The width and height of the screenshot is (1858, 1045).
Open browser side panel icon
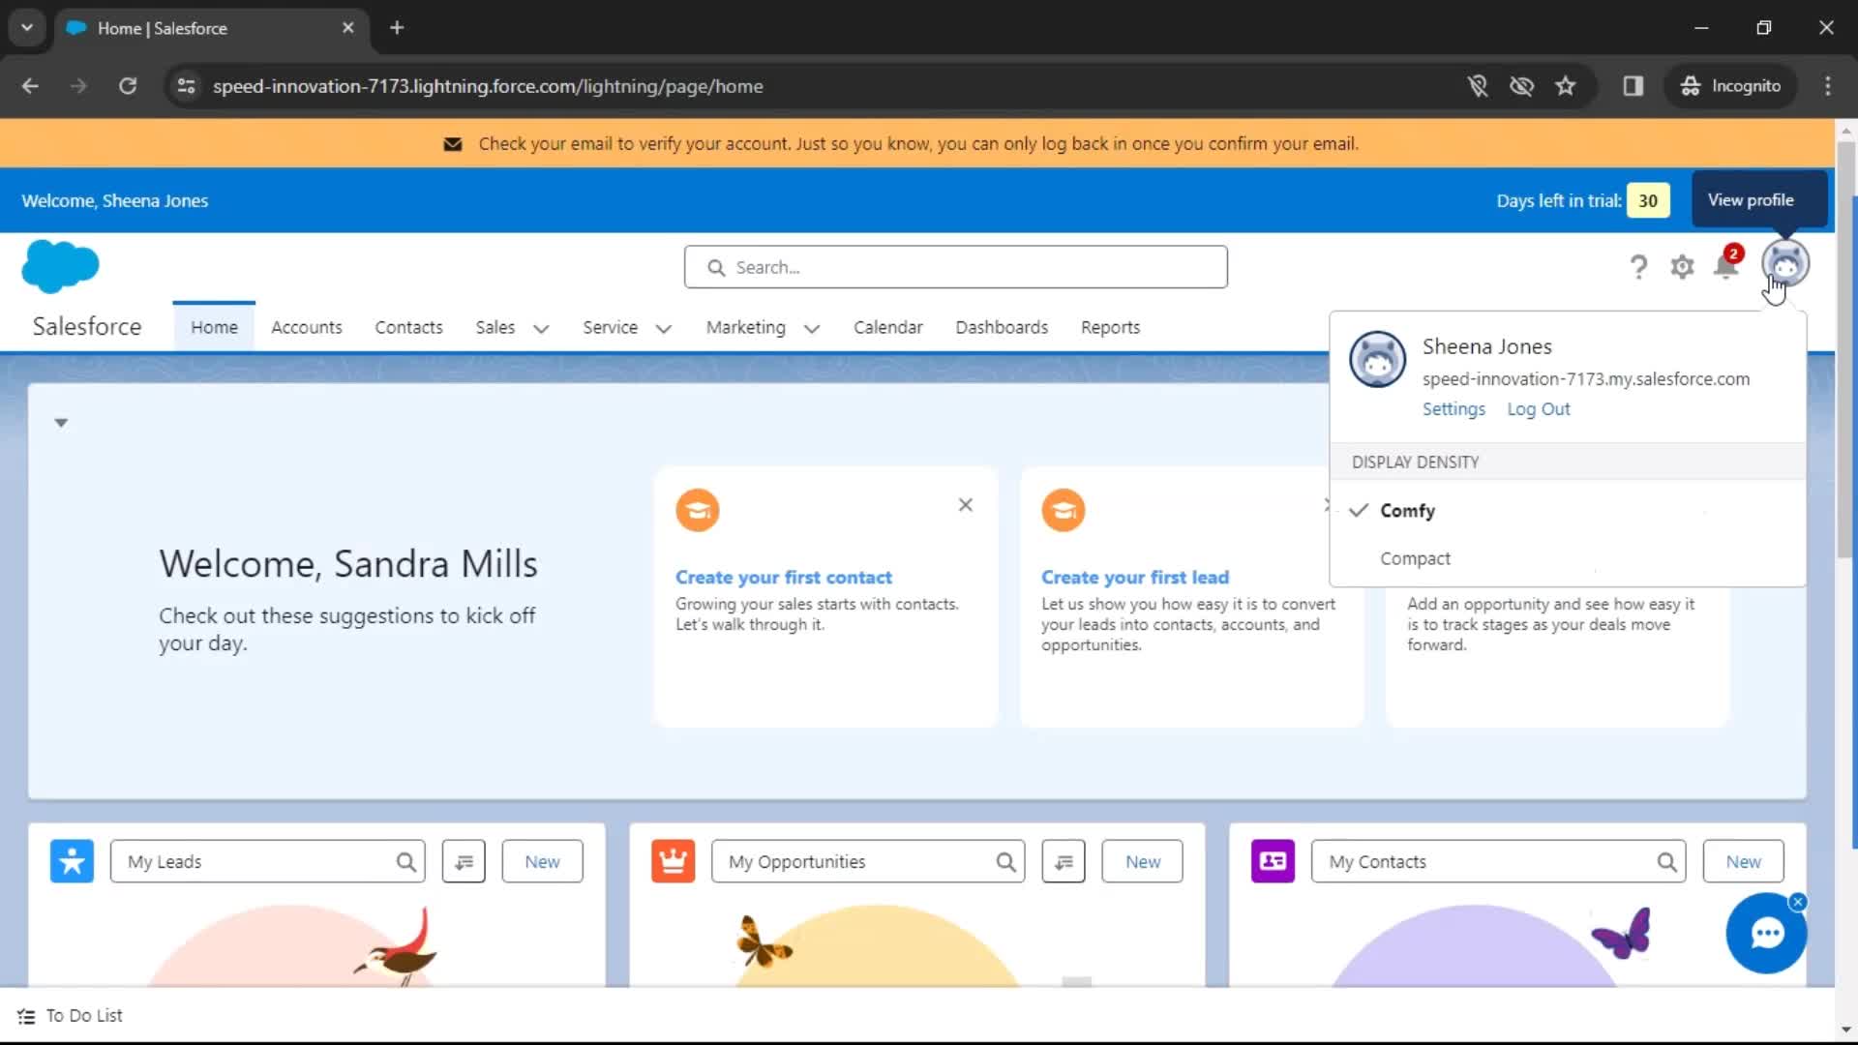click(1633, 86)
